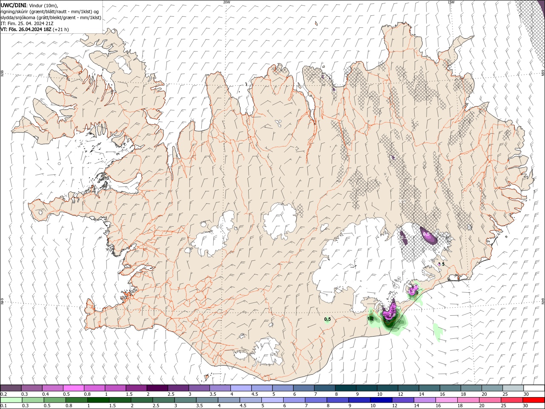Pick the darkest green swatch labelled 1 in bottom legend row
Viewport: 545px width, 409px height.
[x=98, y=400]
